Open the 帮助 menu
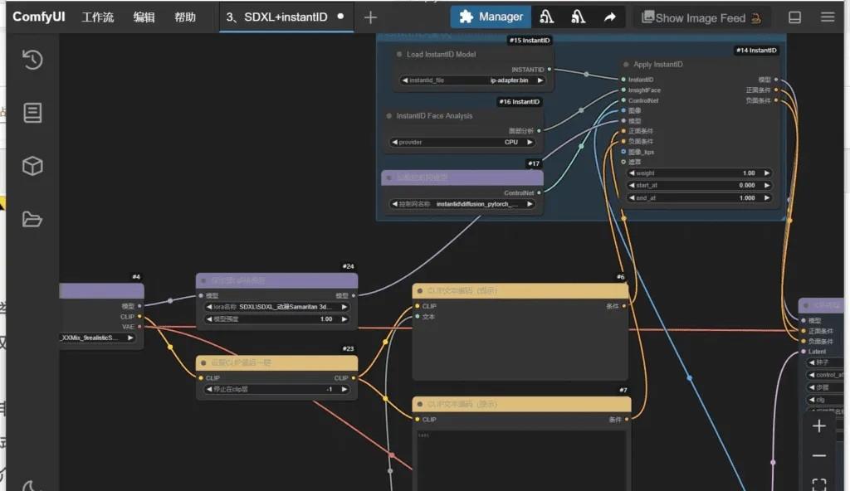 click(x=185, y=17)
